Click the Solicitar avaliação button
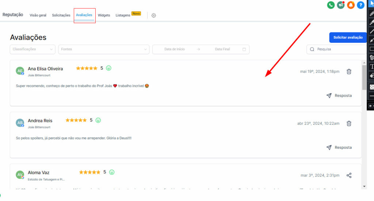 [x=348, y=38]
